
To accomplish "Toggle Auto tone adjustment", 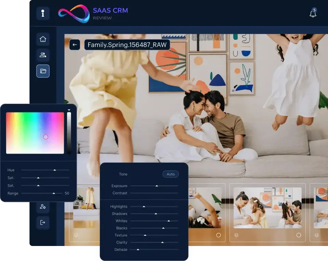I will tap(170, 174).
